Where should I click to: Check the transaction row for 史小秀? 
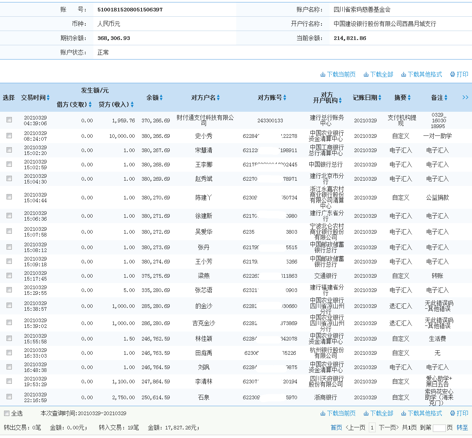click(x=9, y=136)
